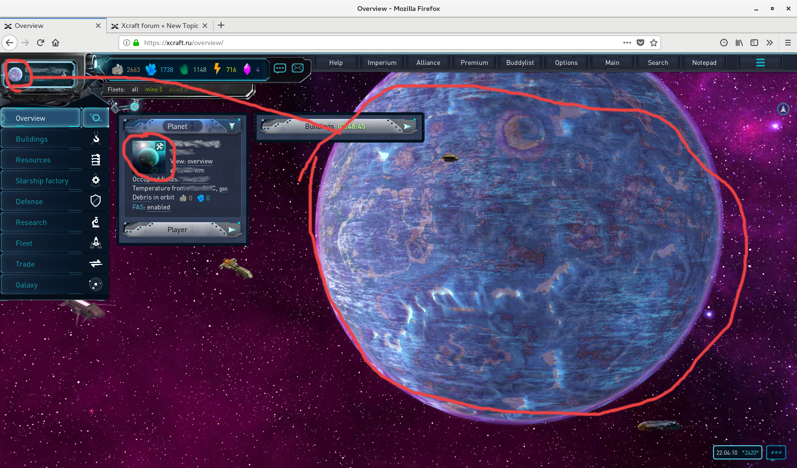Viewport: 797px width, 468px height.
Task: Click the Defense shield icon
Action: pyautogui.click(x=96, y=201)
